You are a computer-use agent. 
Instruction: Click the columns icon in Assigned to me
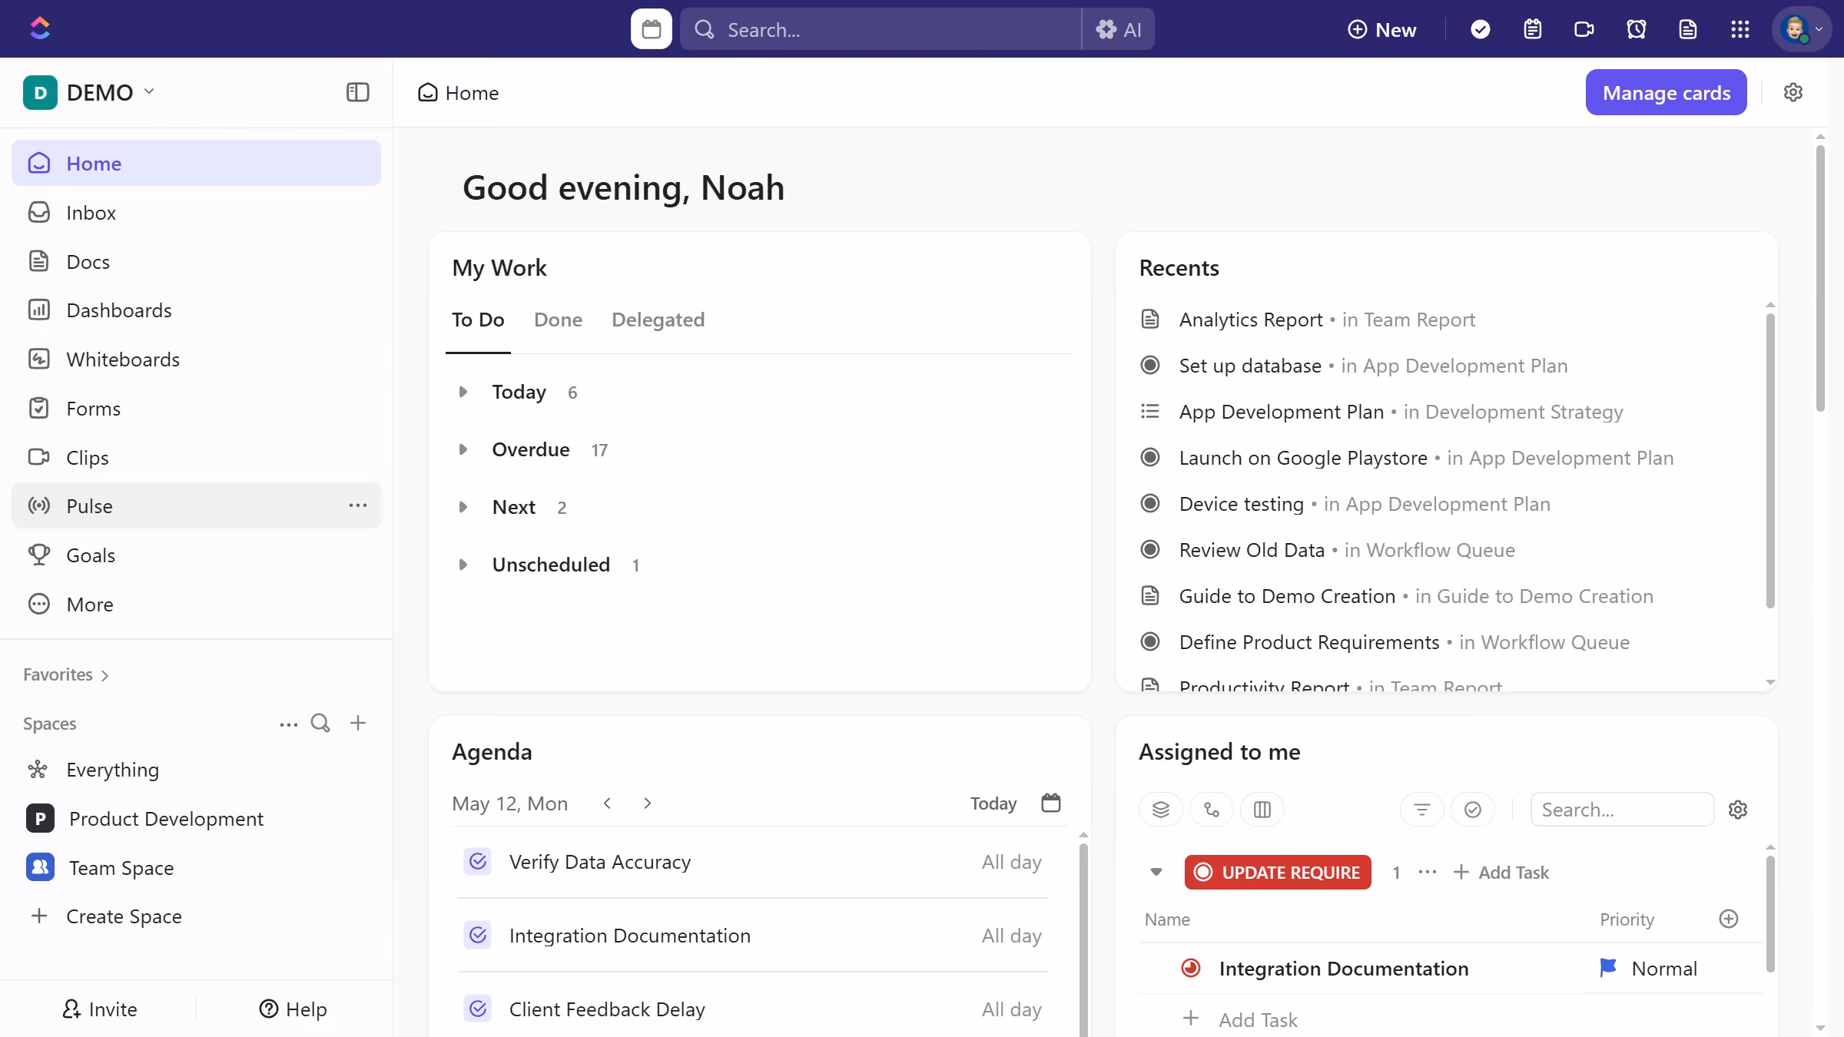click(1262, 810)
